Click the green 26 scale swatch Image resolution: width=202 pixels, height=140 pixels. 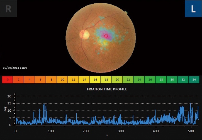click(150, 80)
